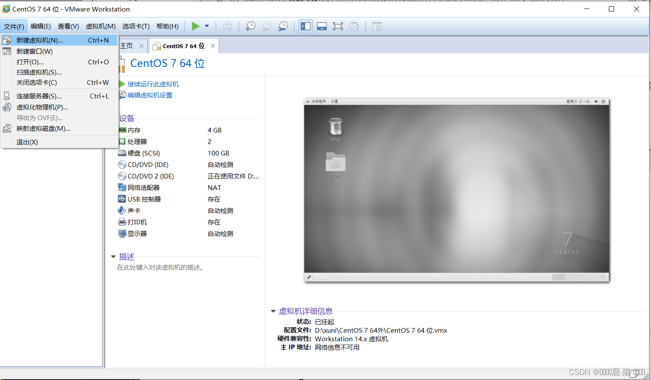Choose 连接服务器(S)... menu entry
Screen dimensions: 651x380
(60, 96)
